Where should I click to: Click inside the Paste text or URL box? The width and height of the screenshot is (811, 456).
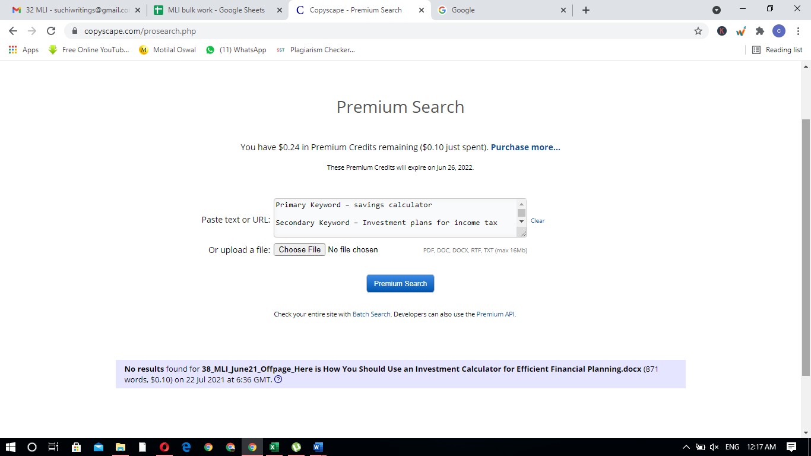click(x=395, y=217)
